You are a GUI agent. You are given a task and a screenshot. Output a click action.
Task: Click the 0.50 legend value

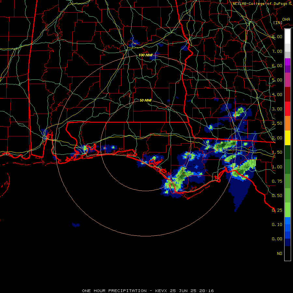(277, 196)
